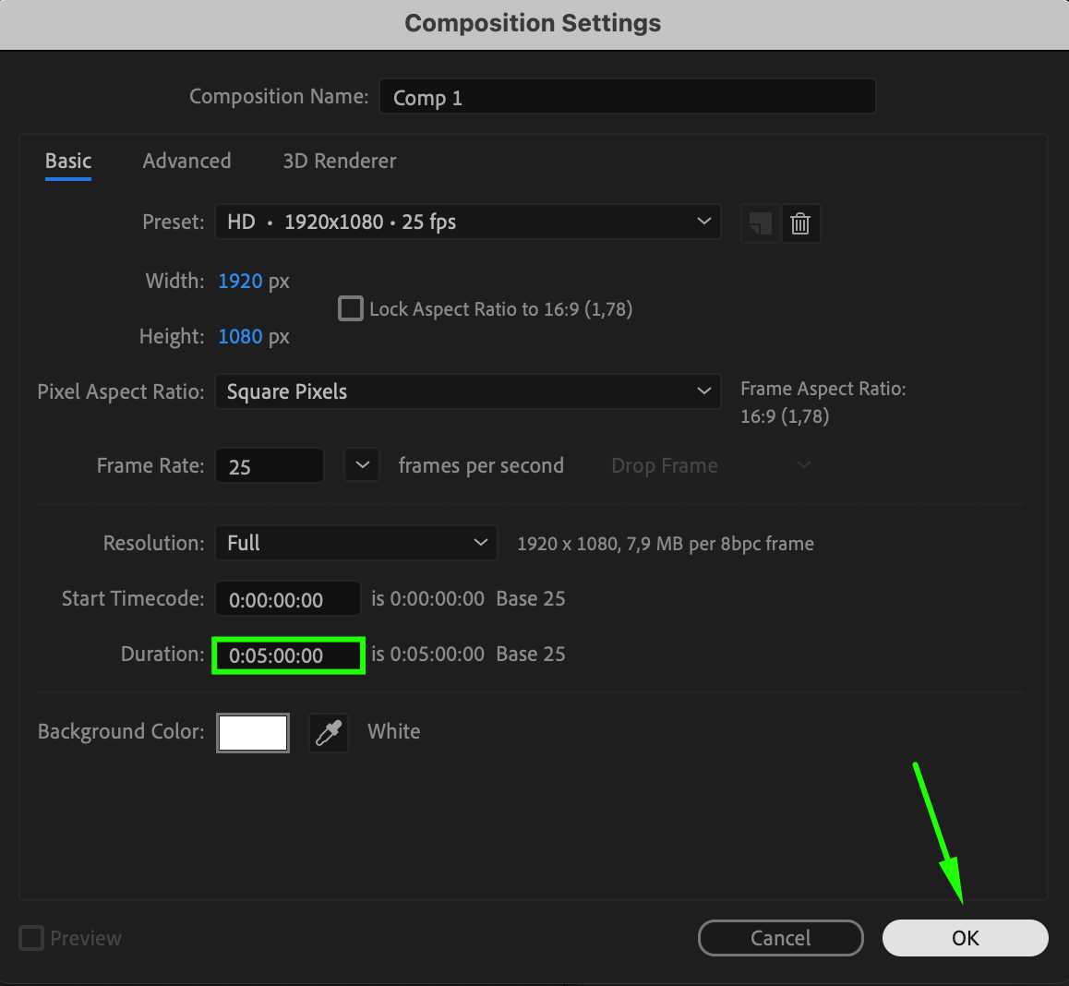This screenshot has width=1069, height=986.
Task: Click the Duration timecode field
Action: pos(288,655)
